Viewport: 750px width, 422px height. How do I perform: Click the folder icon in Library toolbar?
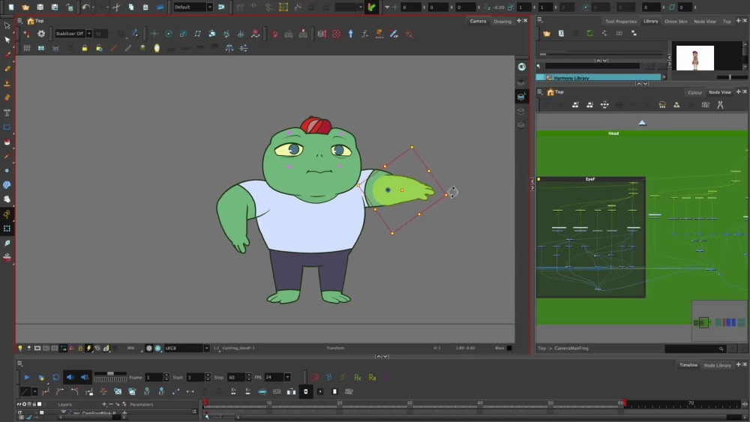coord(547,34)
